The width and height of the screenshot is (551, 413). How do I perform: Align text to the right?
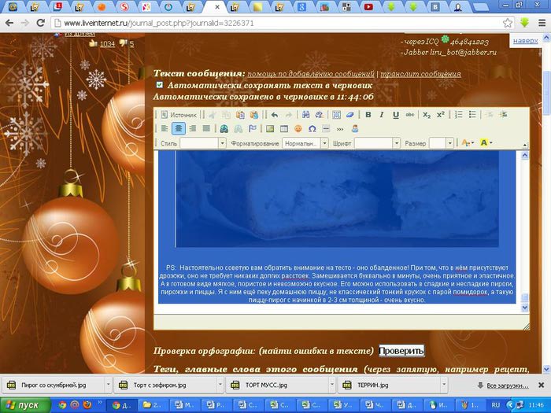(x=193, y=129)
